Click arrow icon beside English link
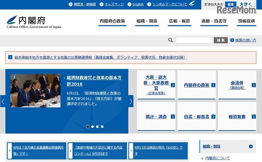 pyautogui.click(x=129, y=5)
